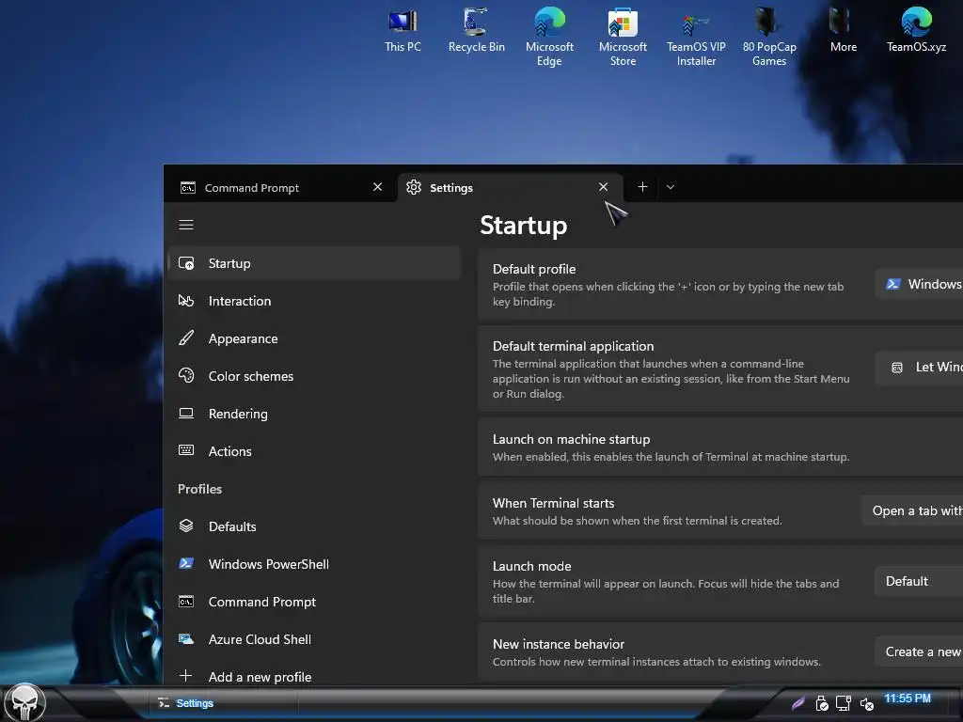The width and height of the screenshot is (963, 722).
Task: Open the network tray icon
Action: tap(844, 703)
